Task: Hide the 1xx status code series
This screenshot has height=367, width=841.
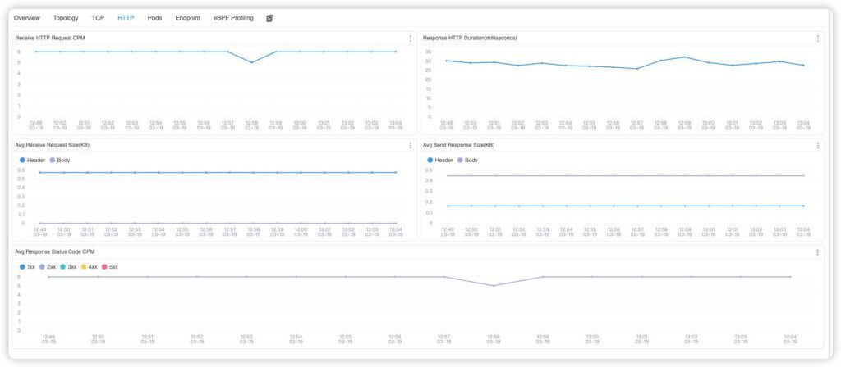Action: (27, 267)
